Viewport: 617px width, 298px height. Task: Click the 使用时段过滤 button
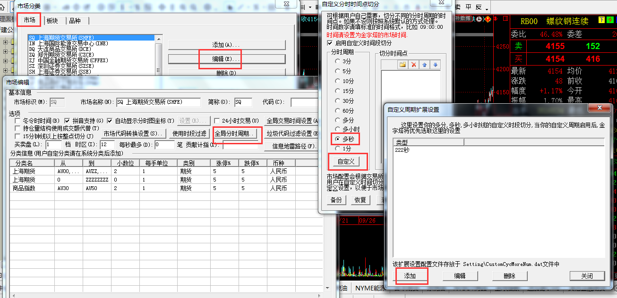[x=189, y=133]
